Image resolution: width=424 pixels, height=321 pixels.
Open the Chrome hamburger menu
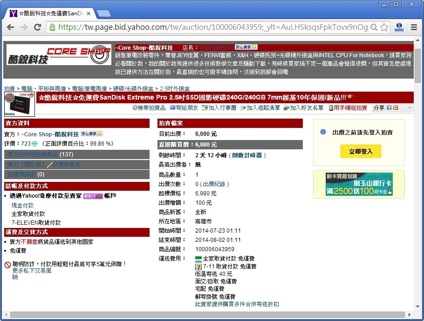(x=414, y=27)
